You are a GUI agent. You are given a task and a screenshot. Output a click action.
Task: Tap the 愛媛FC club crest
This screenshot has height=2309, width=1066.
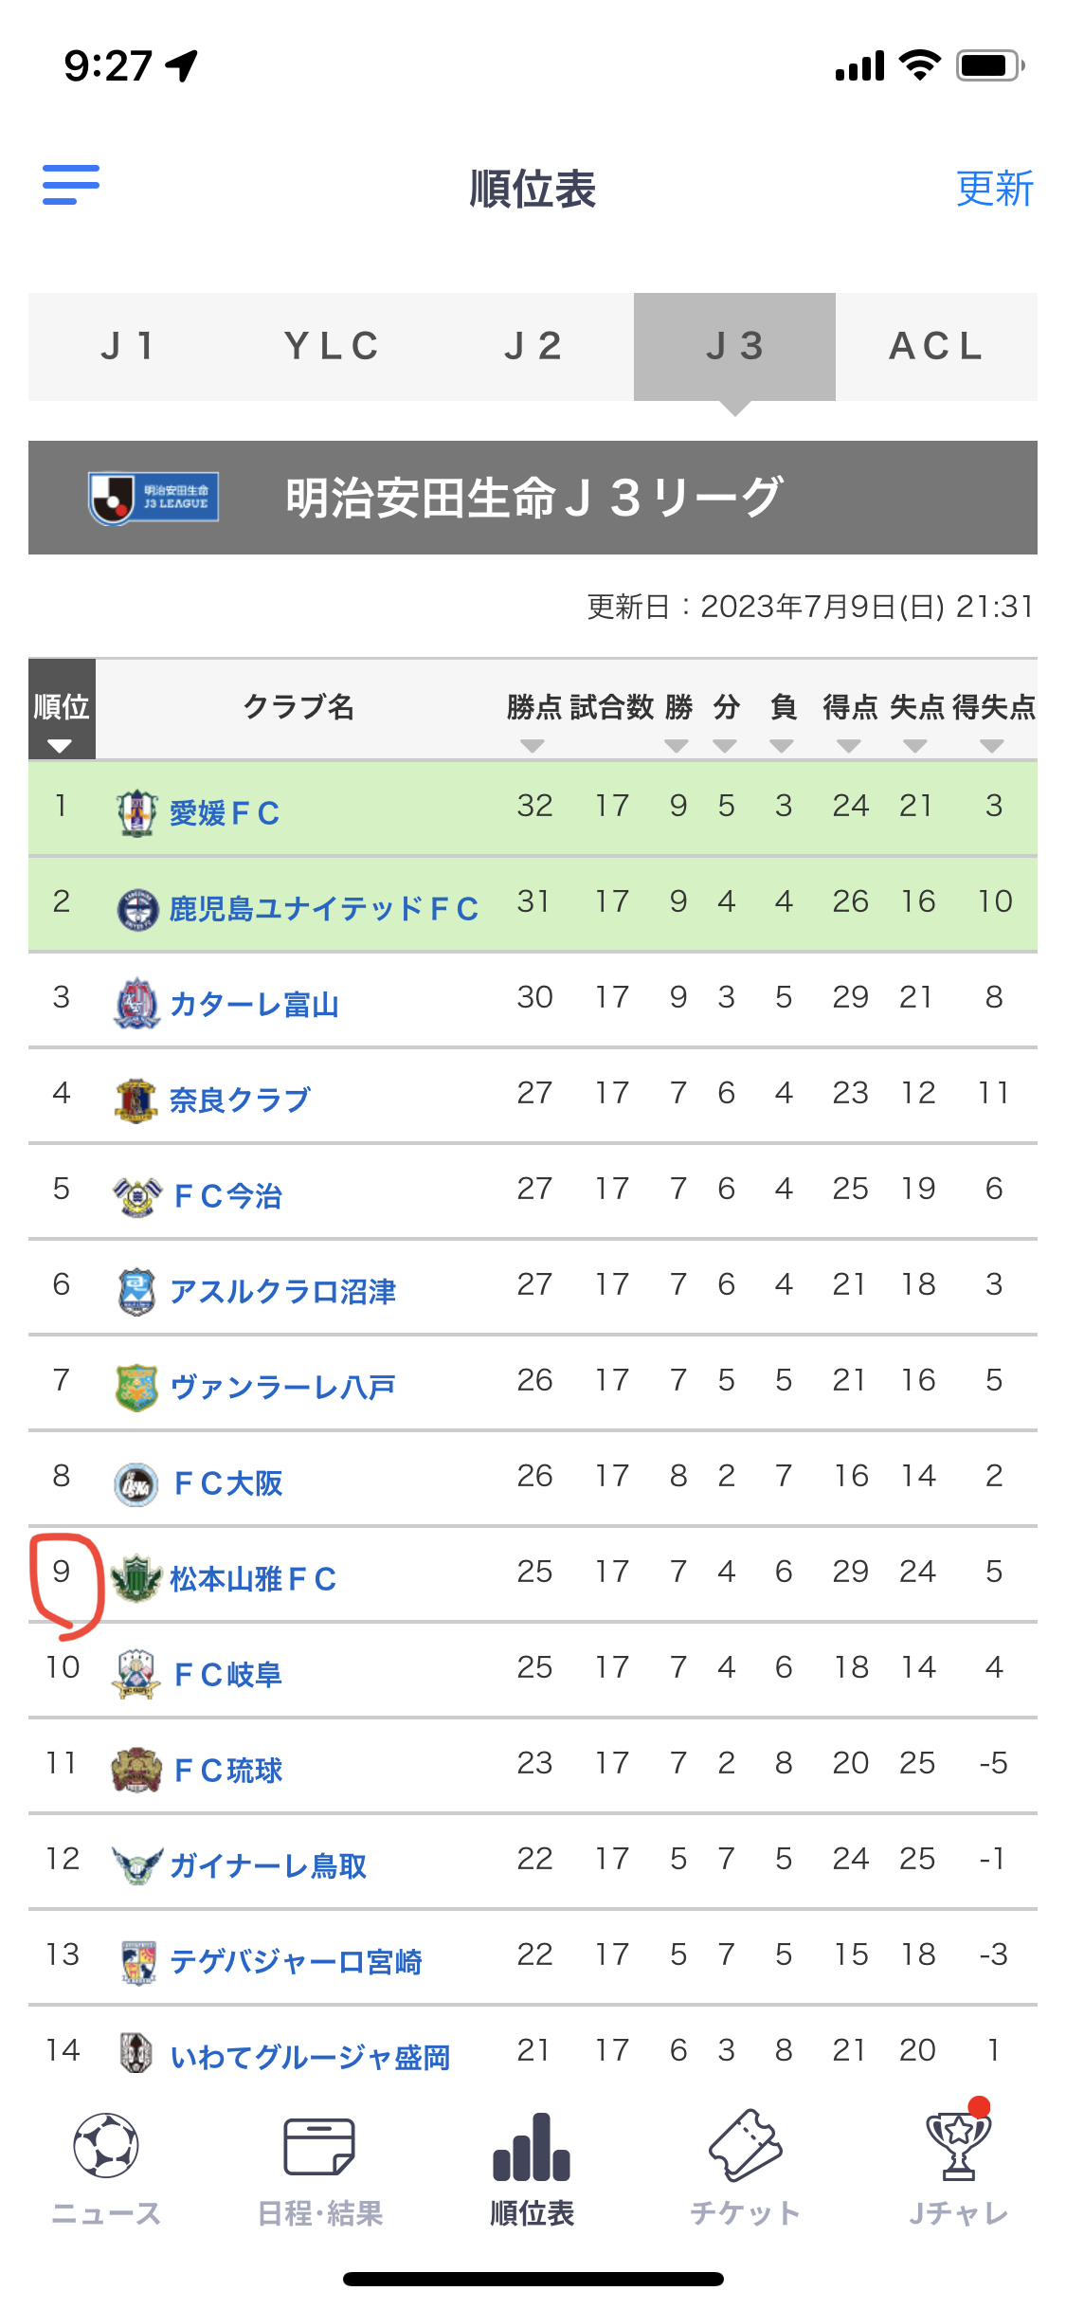(x=136, y=812)
